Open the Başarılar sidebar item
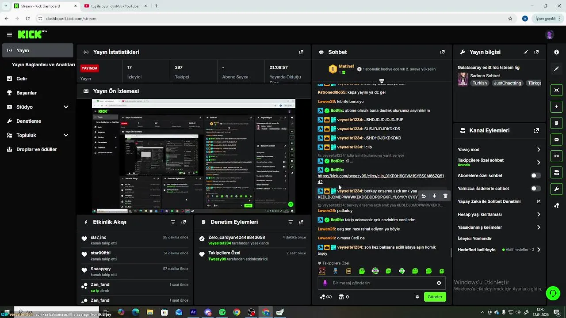Screen dimensions: 566x318 (x=38, y=93)
